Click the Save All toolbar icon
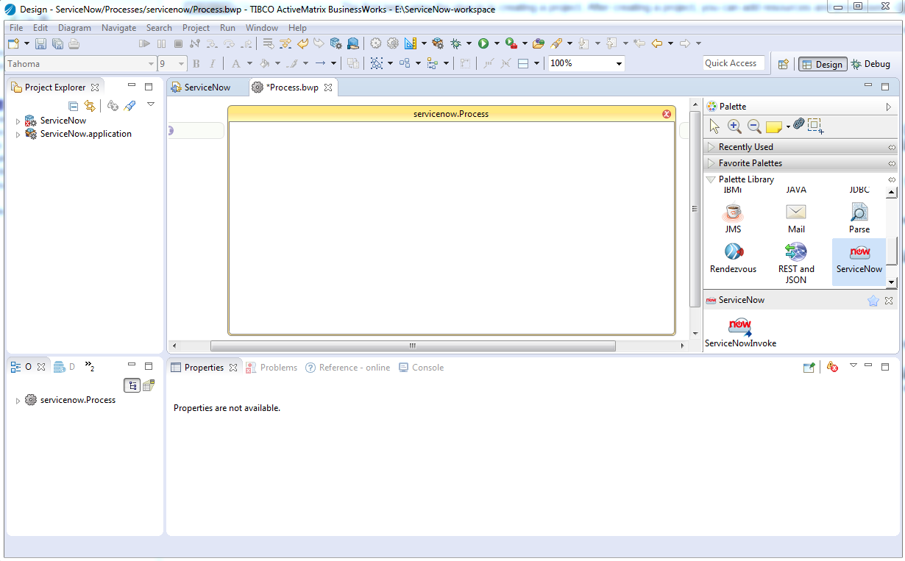This screenshot has width=905, height=561. click(57, 44)
